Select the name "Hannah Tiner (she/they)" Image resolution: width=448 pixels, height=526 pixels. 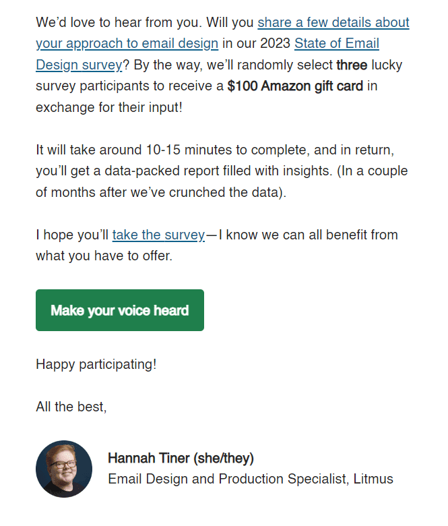(181, 459)
